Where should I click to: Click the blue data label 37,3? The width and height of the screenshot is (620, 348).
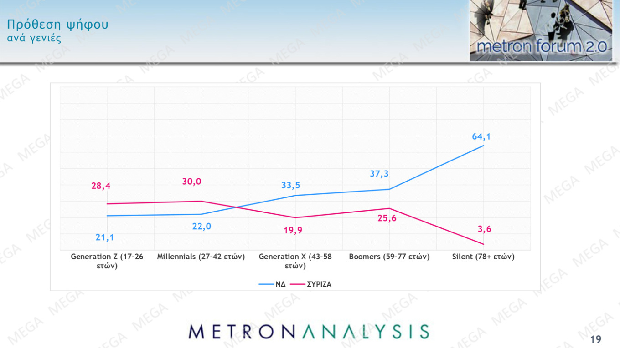pyautogui.click(x=379, y=174)
